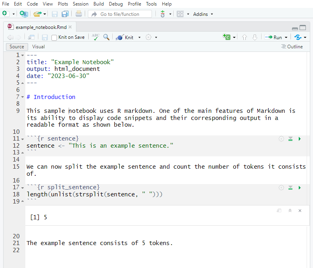Show the document Outline
Viewport: 313px width, 268px height.
click(x=292, y=47)
